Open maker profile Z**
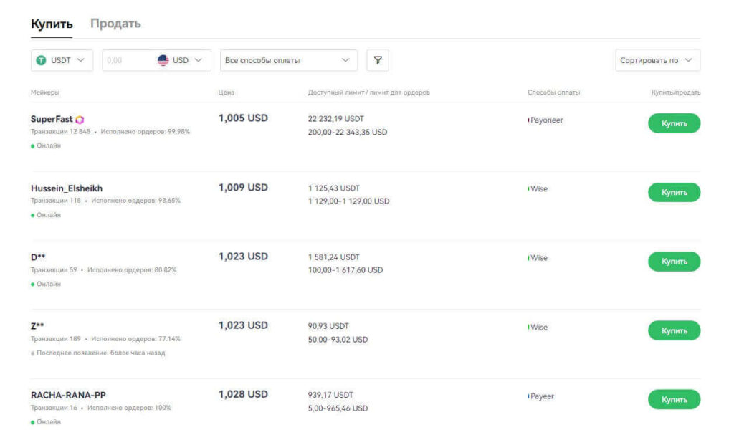The height and width of the screenshot is (435, 734). (38, 326)
